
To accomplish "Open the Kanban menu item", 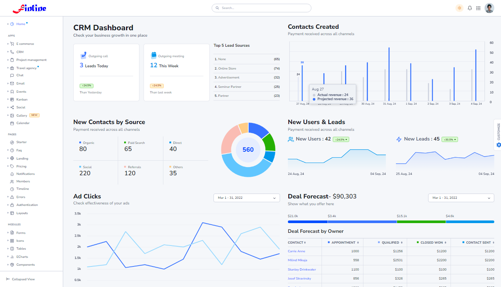I will point(22,99).
